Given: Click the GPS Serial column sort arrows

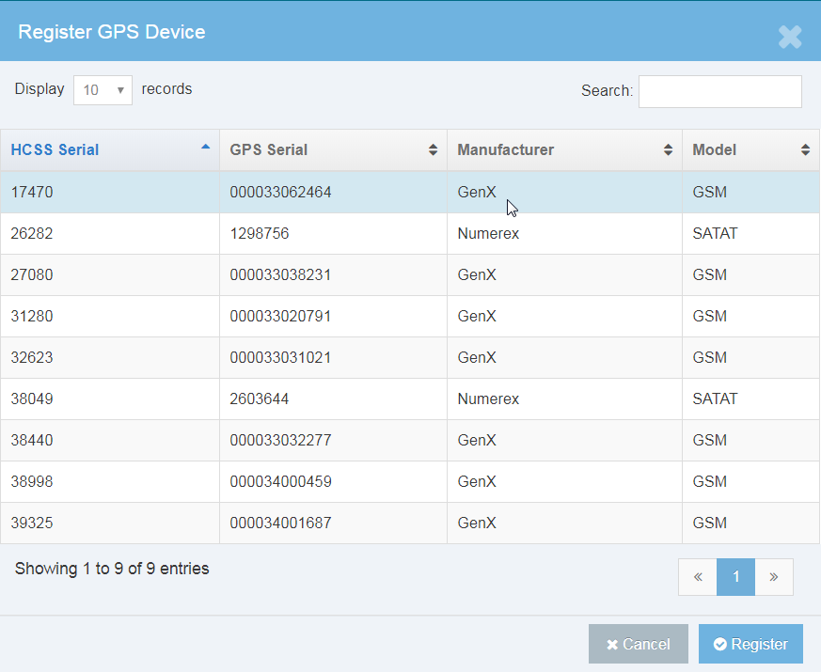Looking at the screenshot, I should point(434,149).
